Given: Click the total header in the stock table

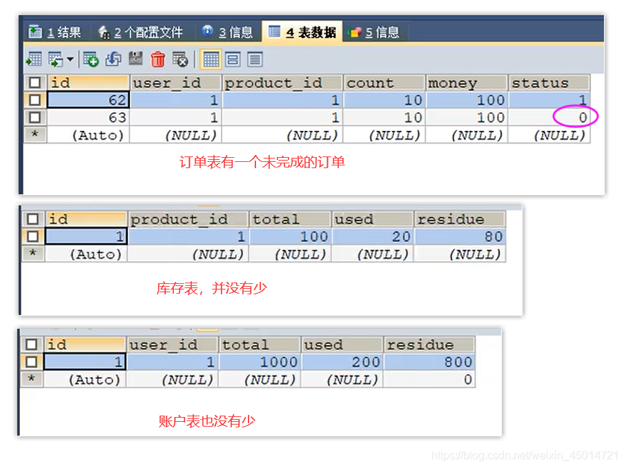Looking at the screenshot, I should tap(290, 219).
